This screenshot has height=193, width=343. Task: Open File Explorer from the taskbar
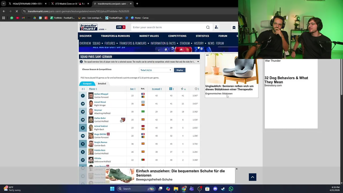coord(176,189)
